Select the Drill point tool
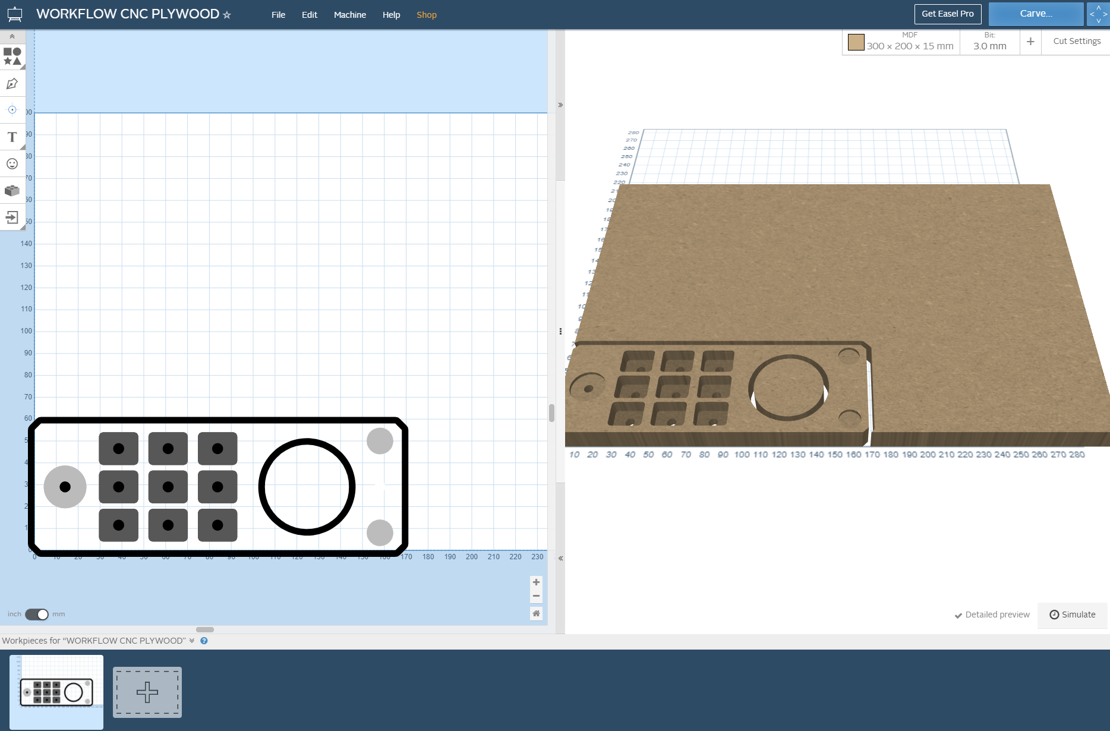1110x731 pixels. (12, 109)
